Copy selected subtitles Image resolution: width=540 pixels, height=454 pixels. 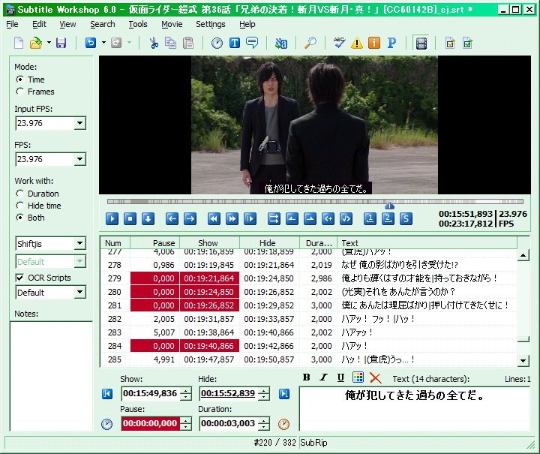[171, 43]
